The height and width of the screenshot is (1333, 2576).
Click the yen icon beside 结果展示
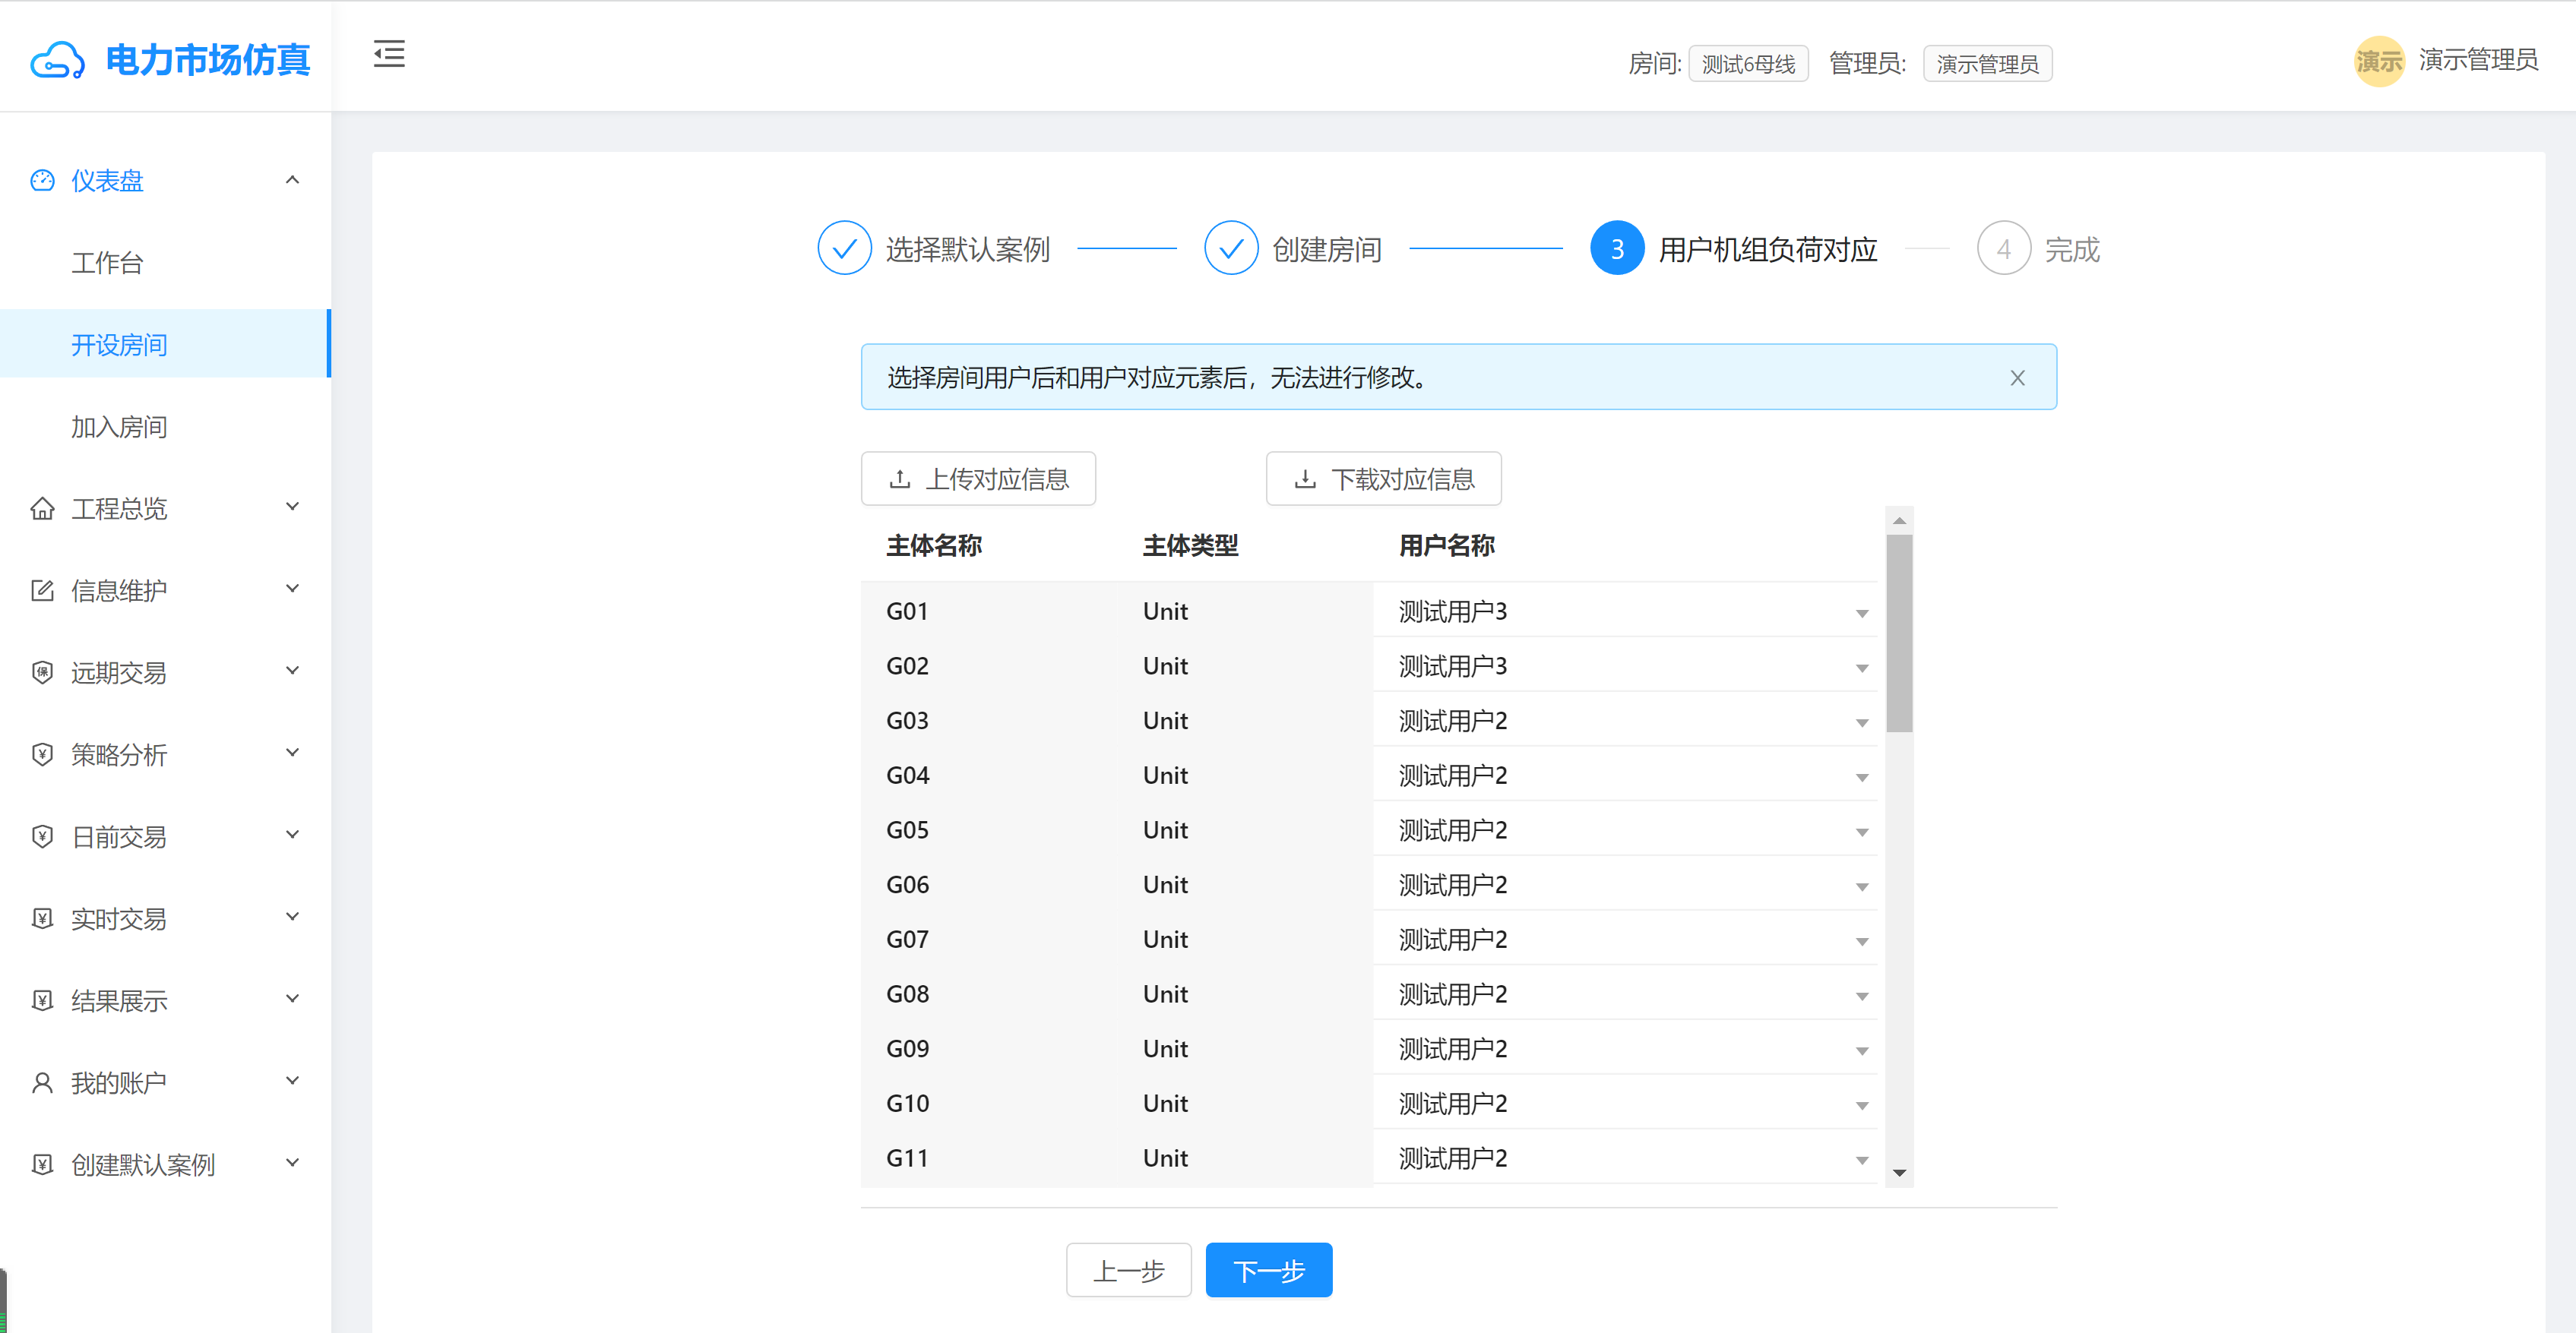pos(42,1000)
